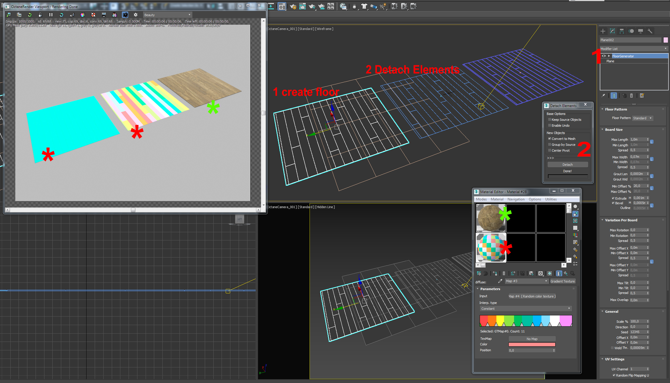The width and height of the screenshot is (670, 383).
Task: Uncheck the Convert to Mesh checkbox
Action: pyautogui.click(x=549, y=139)
